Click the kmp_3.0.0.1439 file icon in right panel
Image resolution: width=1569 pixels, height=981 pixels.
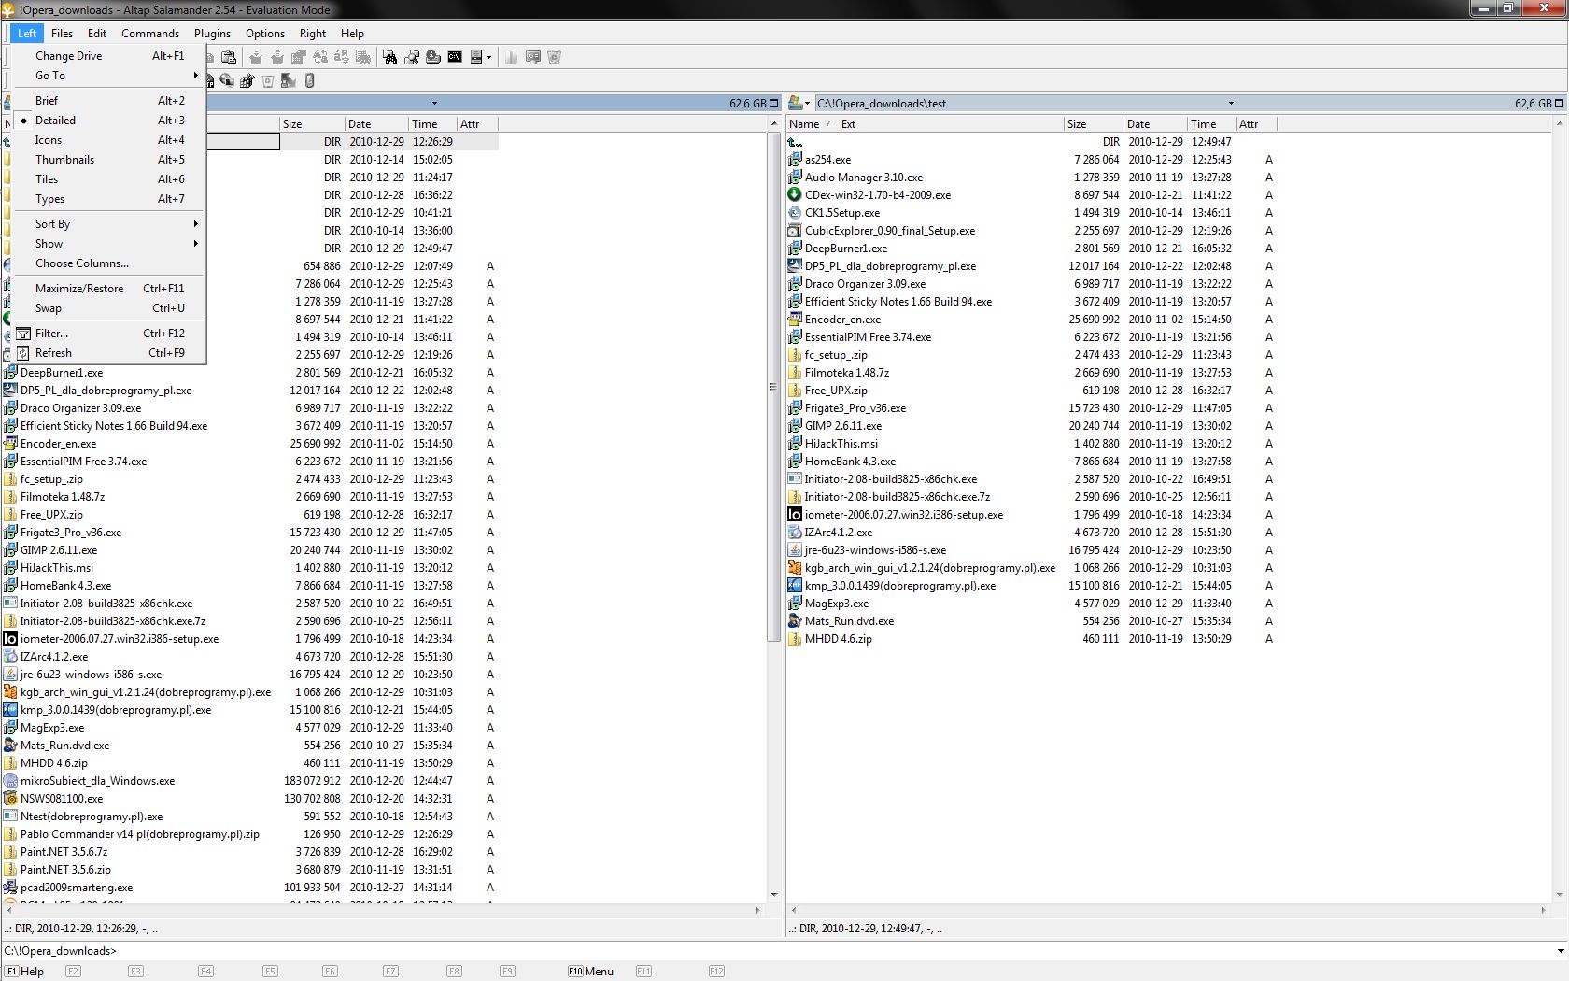coord(795,586)
